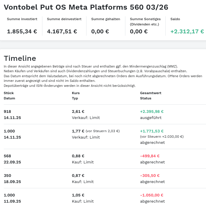The height and width of the screenshot is (207, 206).
Task: Click the -305,50 € purchase amount
Action: click(150, 175)
